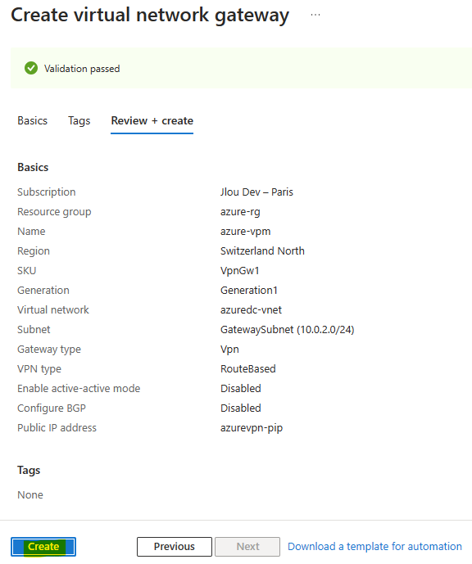This screenshot has height=564, width=472.
Task: Select the subscription value Jlou Dev – Paris
Action: 256,192
